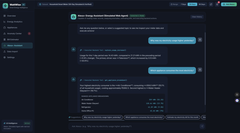Click the AI tag next to WattWise title
Screen dimensions: 240x133
[x=24, y=5]
